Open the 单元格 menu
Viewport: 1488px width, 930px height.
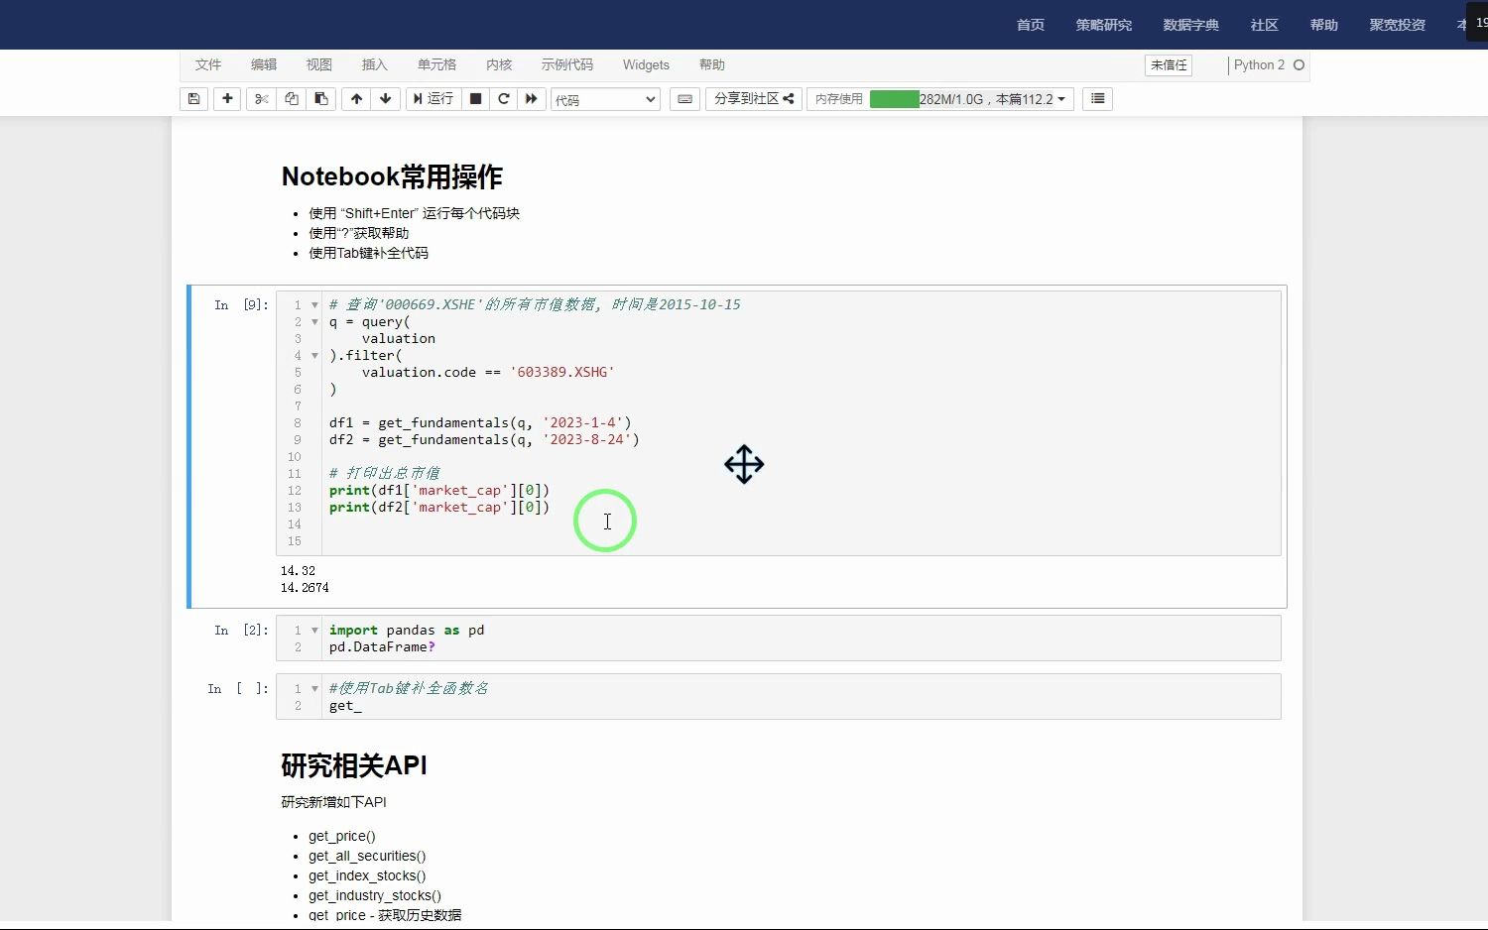coord(436,64)
